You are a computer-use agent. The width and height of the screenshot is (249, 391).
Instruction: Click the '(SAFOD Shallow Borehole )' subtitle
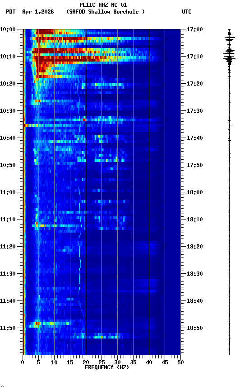pos(106,12)
